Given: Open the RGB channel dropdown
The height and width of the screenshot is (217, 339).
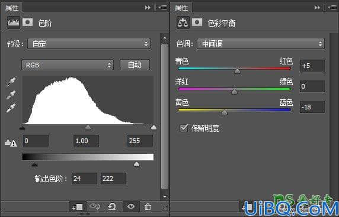Looking at the screenshot, I should (x=68, y=65).
